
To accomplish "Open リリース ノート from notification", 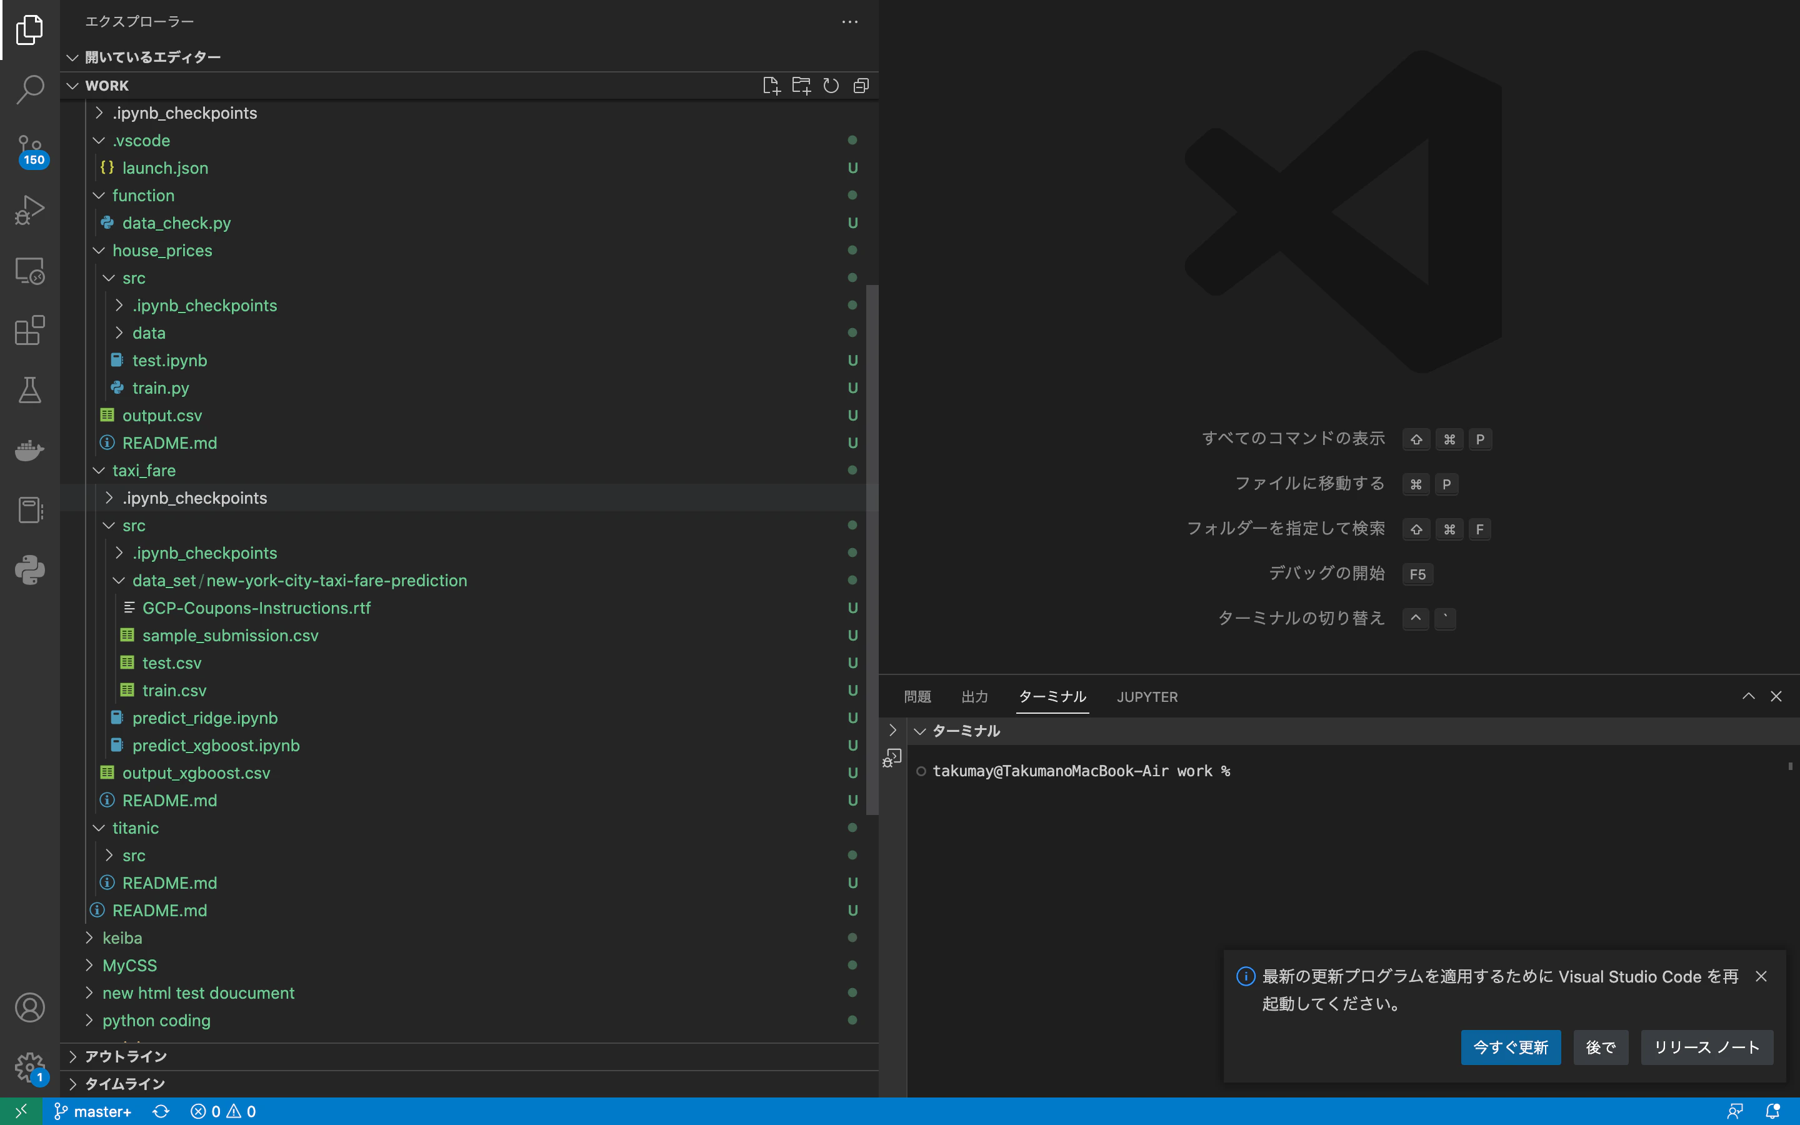I will click(x=1706, y=1047).
